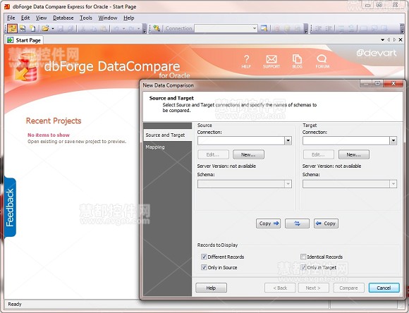The width and height of the screenshot is (409, 313).
Task: Open the File menu
Action: coord(11,18)
